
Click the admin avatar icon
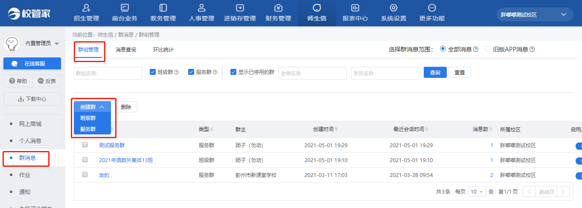[x=12, y=43]
